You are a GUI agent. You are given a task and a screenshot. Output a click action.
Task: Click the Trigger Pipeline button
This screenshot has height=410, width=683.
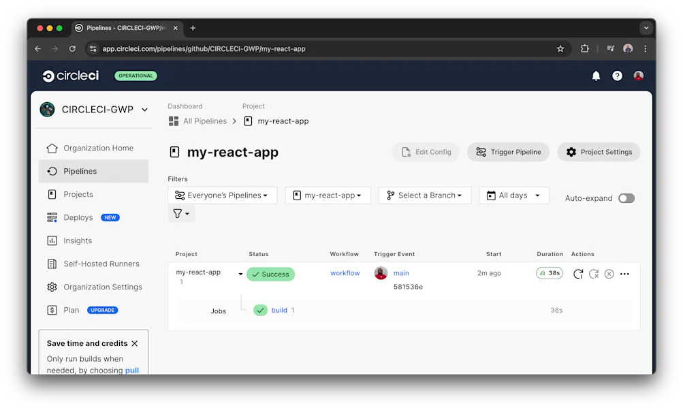tap(508, 152)
